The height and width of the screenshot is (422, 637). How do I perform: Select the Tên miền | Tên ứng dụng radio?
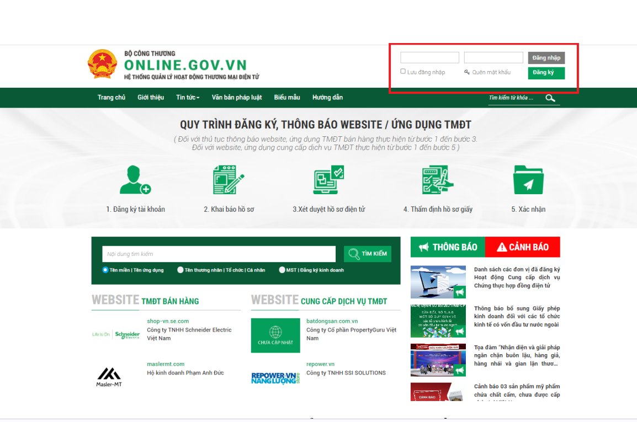(x=105, y=270)
